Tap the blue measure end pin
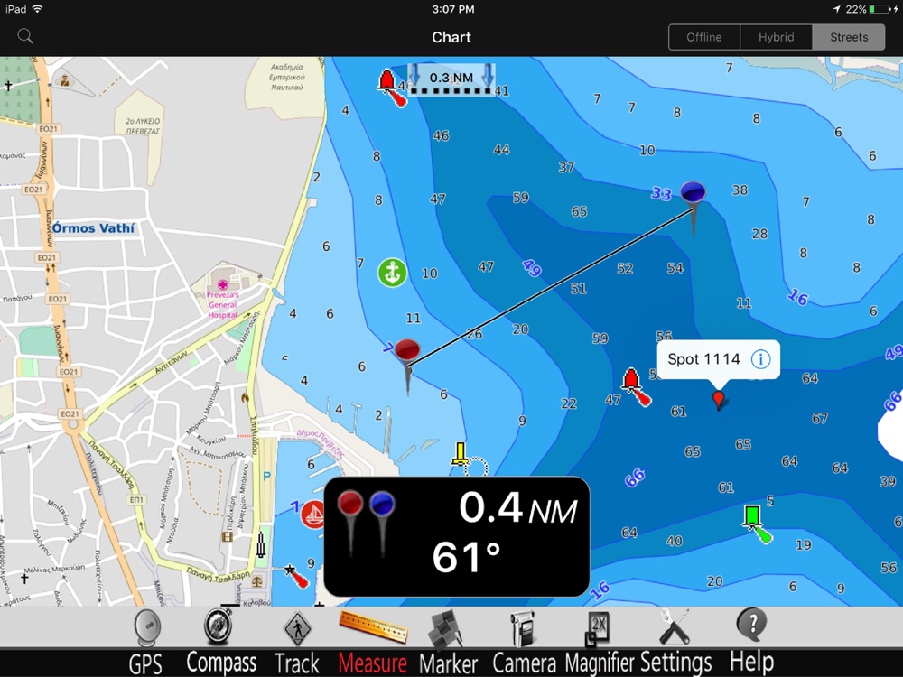The height and width of the screenshot is (677, 903). 693,191
